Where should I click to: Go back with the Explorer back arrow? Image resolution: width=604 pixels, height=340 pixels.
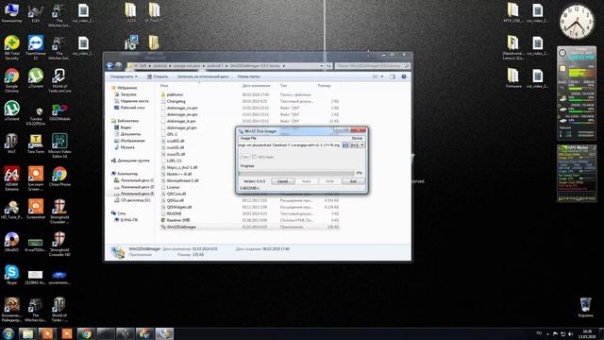coord(109,66)
